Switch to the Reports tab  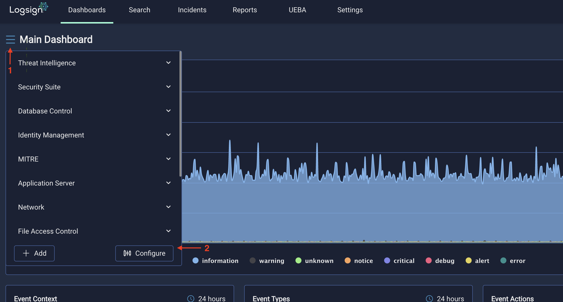(245, 10)
